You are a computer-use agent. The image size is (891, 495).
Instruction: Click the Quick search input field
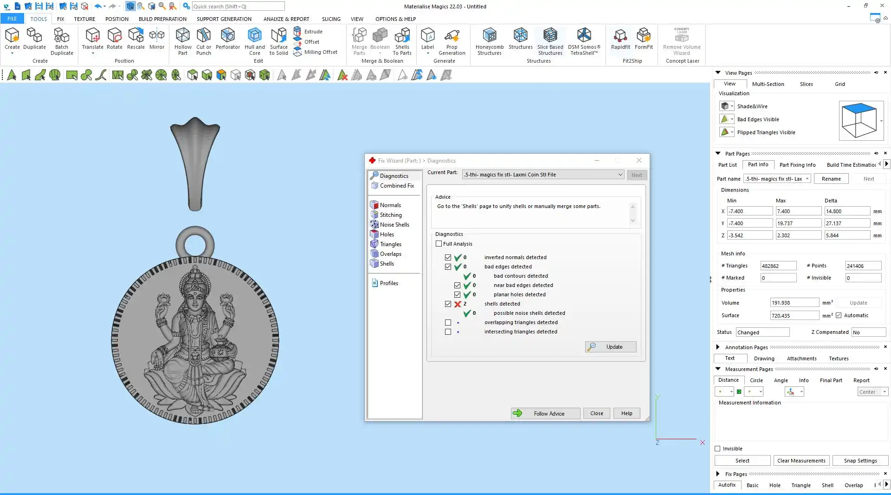pyautogui.click(x=238, y=7)
